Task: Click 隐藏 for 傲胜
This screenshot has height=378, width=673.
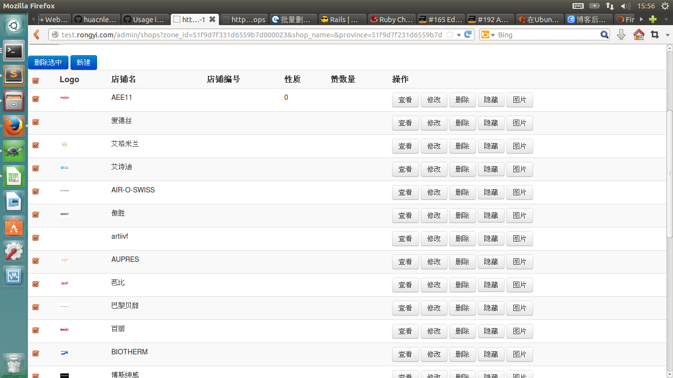Action: pyautogui.click(x=491, y=216)
